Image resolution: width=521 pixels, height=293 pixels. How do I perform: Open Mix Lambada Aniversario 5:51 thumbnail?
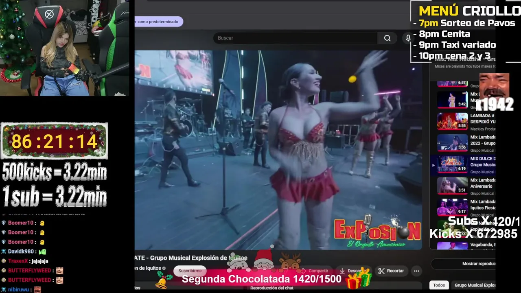pyautogui.click(x=453, y=186)
